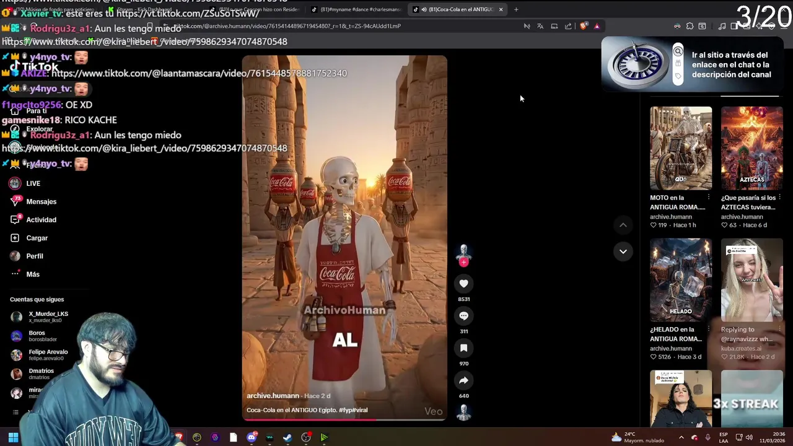Open the green play arrow taskbar app

tap(323, 438)
